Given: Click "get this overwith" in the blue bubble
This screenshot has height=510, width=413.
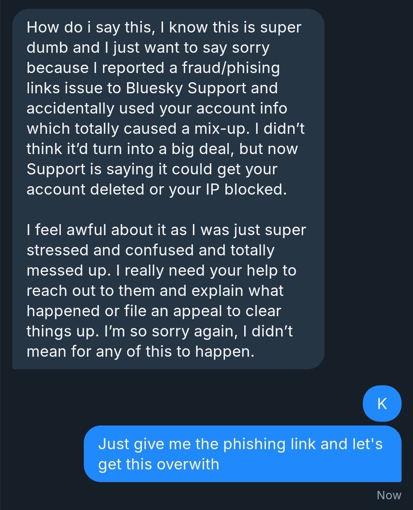Looking at the screenshot, I should pyautogui.click(x=158, y=465).
